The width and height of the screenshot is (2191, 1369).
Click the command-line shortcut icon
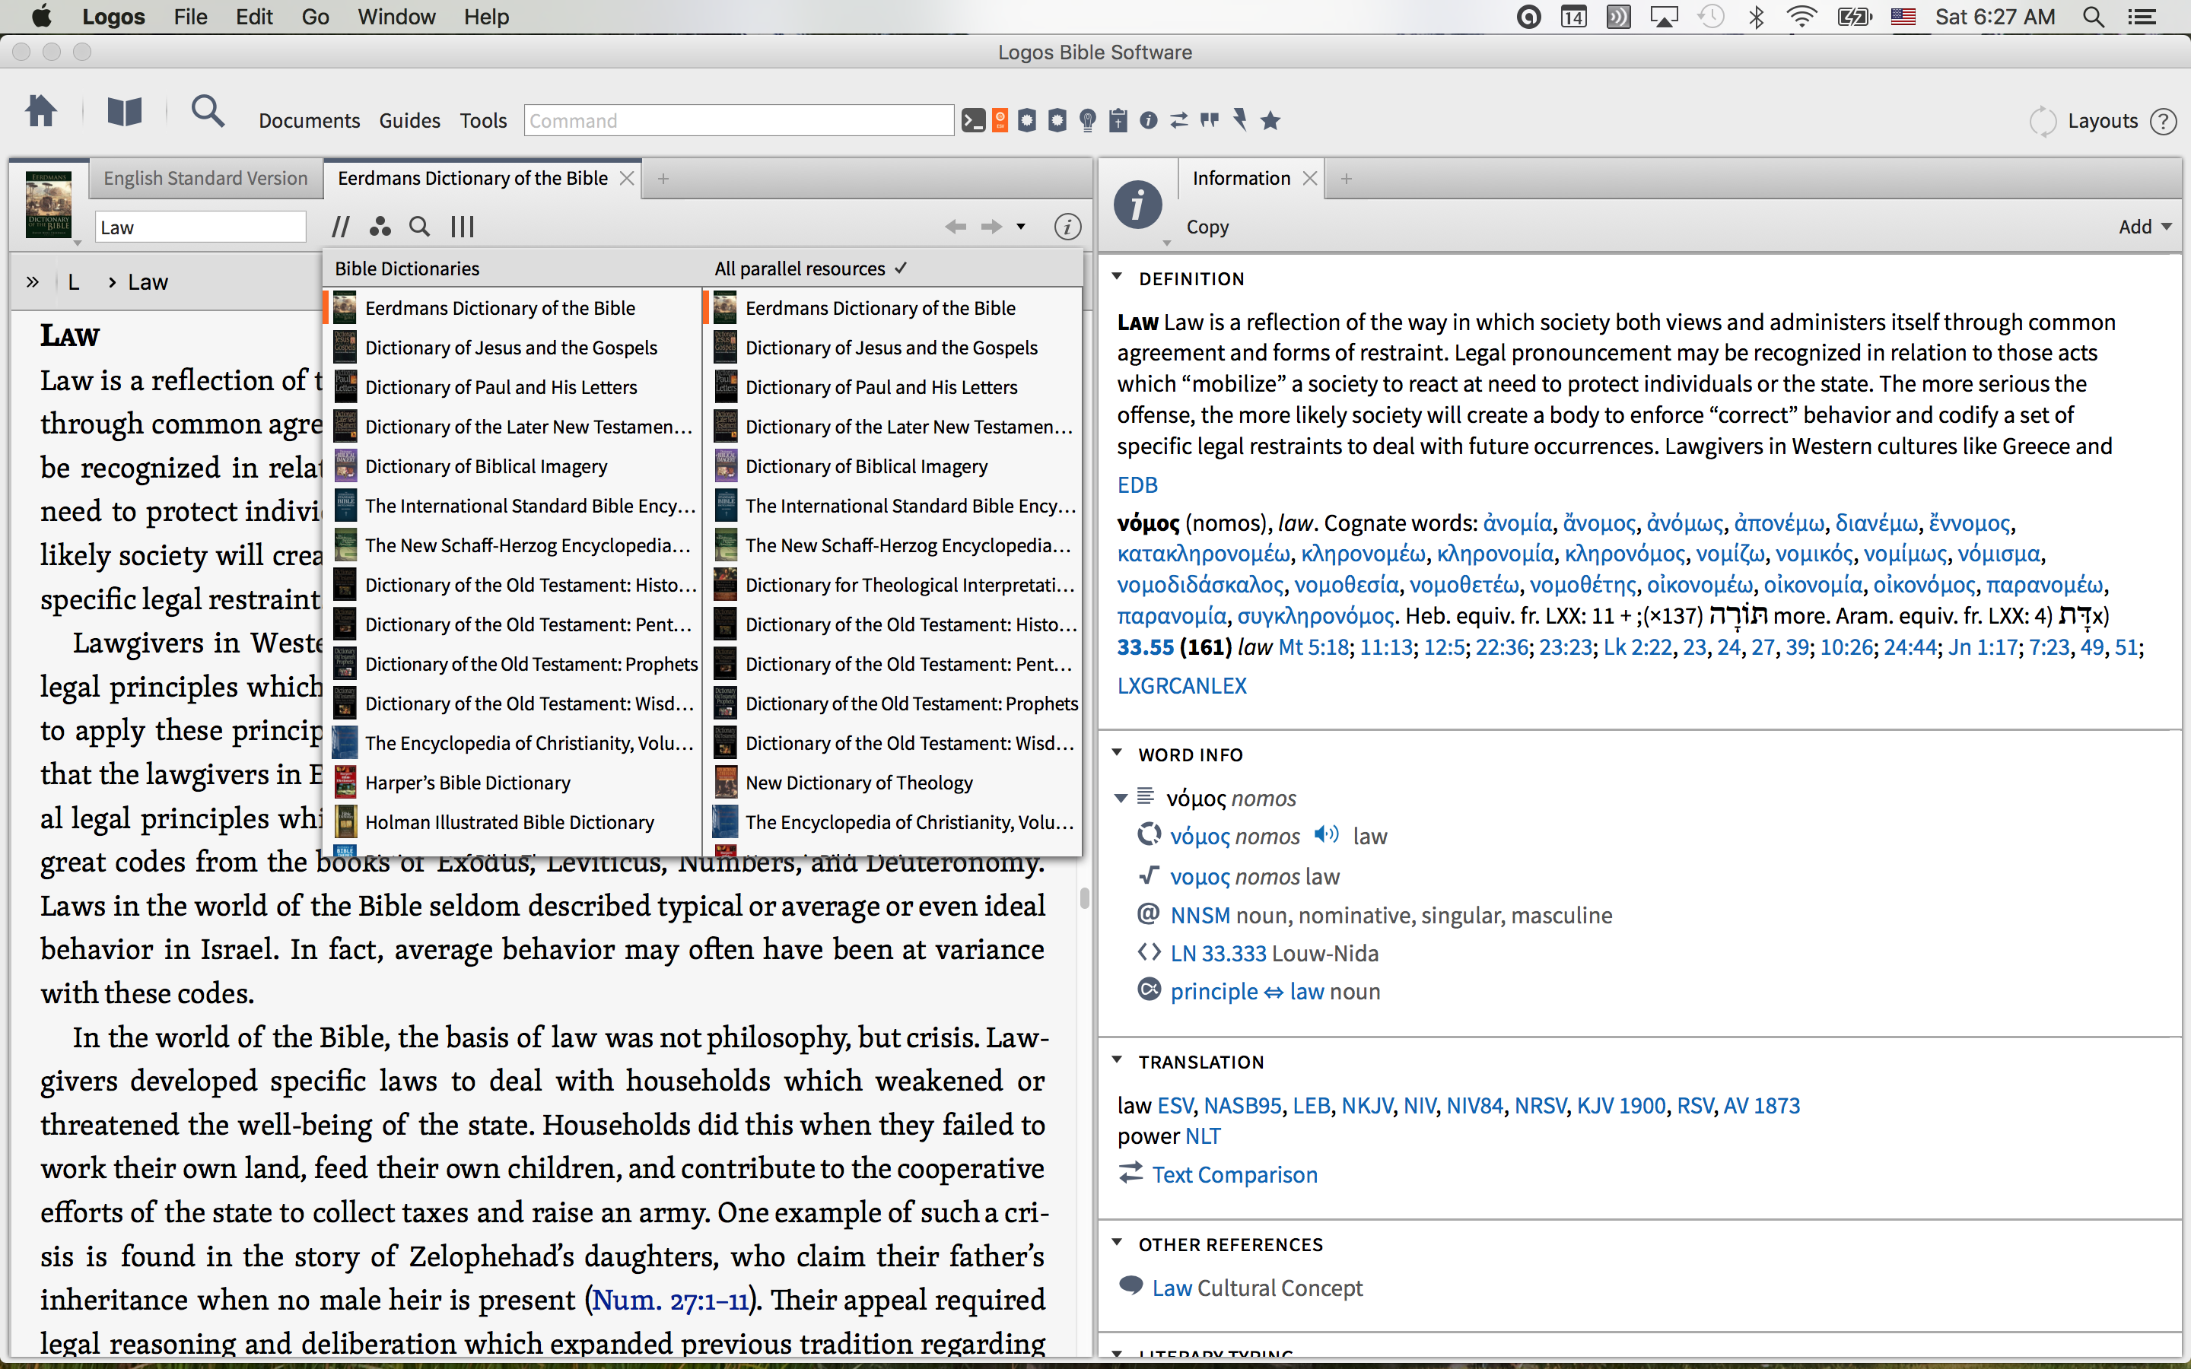click(x=973, y=120)
